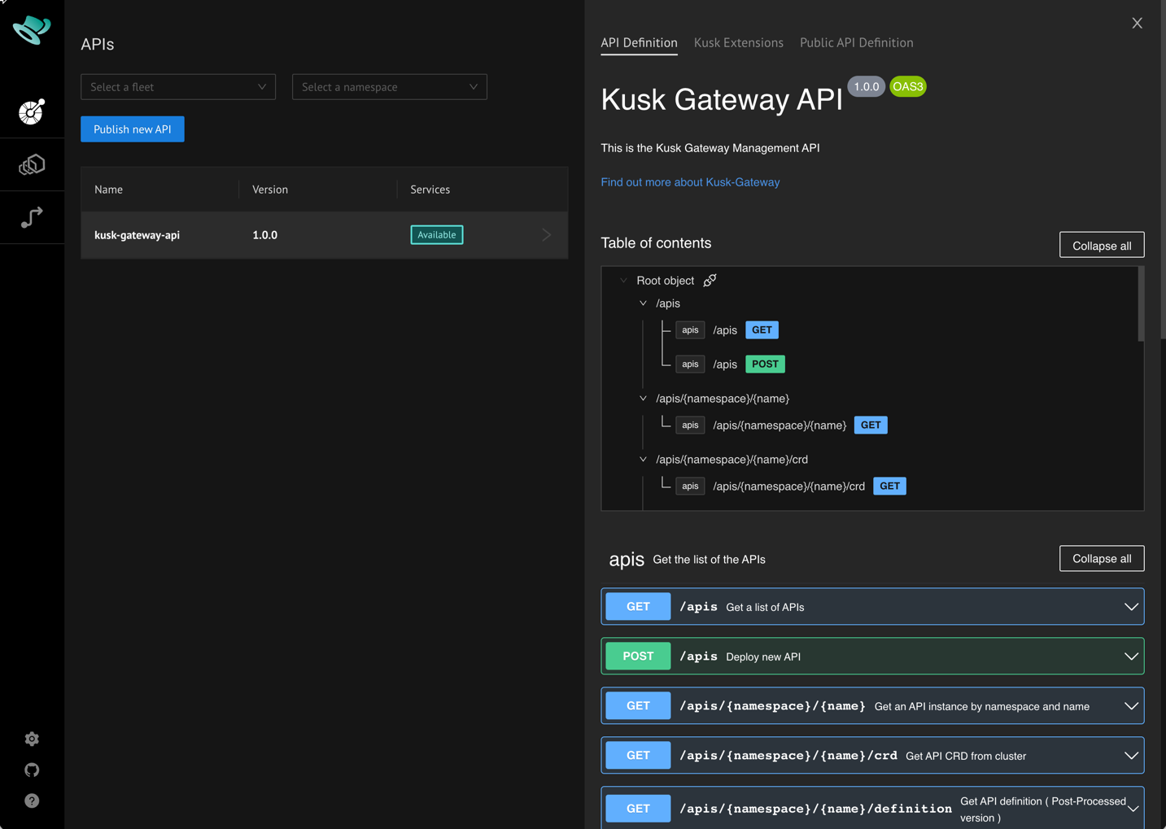Click 1.0.0 cell in kusk-gateway-api row
The image size is (1166, 829).
pos(264,235)
